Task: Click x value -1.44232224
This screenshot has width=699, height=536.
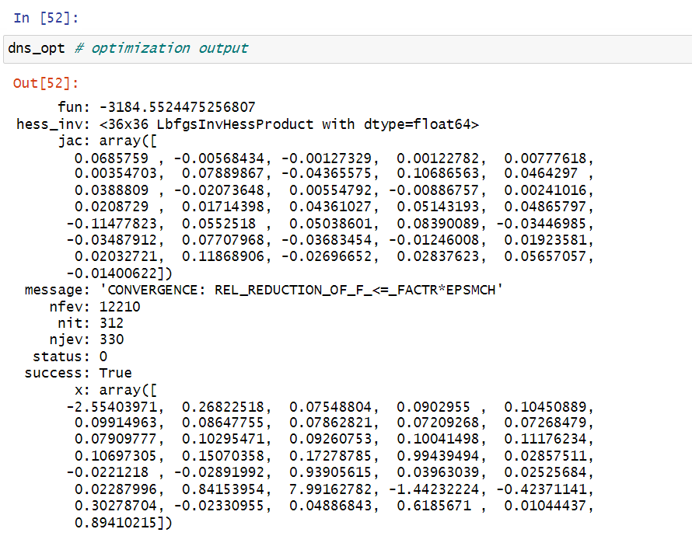Action: (x=434, y=489)
